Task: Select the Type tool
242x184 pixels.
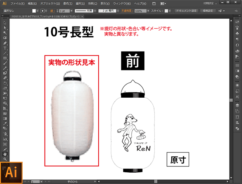Action: [5, 48]
